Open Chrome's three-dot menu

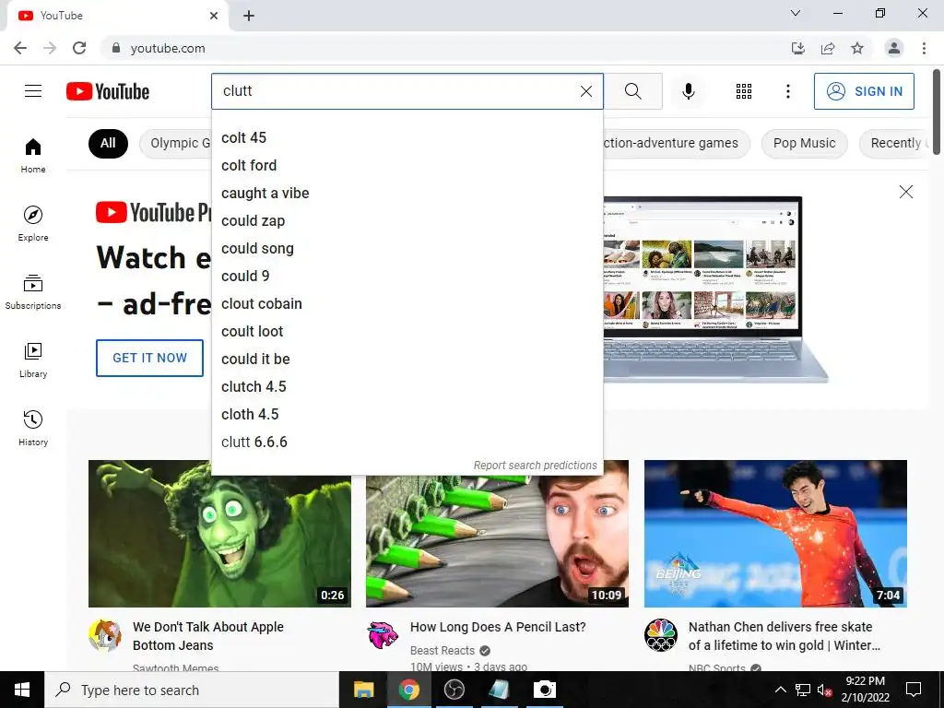(x=924, y=48)
